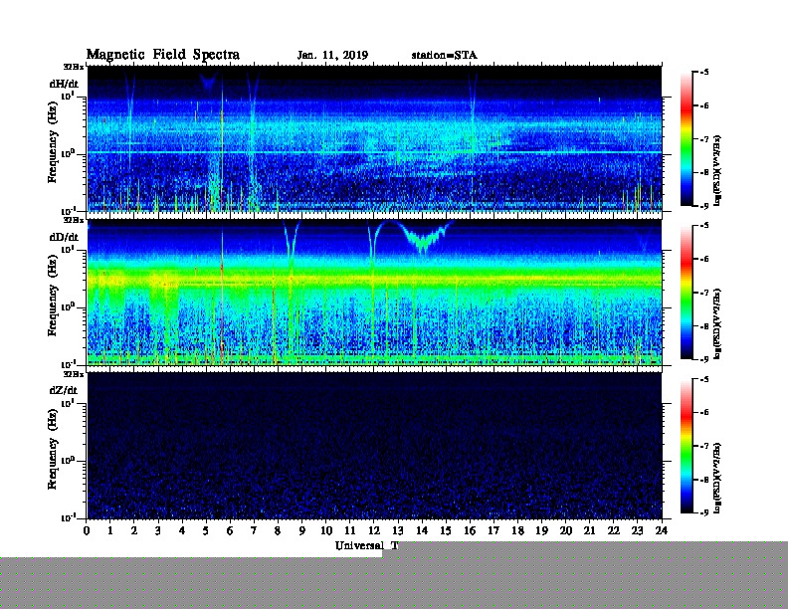Click the "Universal T" x-axis title
Image resolution: width=788 pixels, height=609 pixels.
pos(367,545)
